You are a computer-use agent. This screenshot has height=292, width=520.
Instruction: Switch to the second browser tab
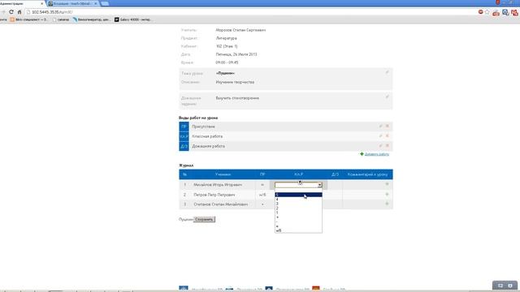pos(71,3)
